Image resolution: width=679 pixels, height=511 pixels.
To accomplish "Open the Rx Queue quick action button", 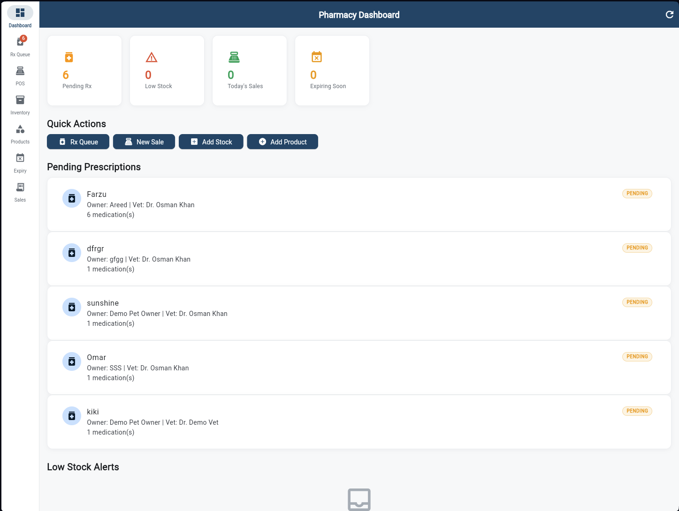I will 78,142.
